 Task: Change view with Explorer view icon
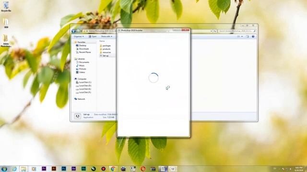click(x=238, y=36)
